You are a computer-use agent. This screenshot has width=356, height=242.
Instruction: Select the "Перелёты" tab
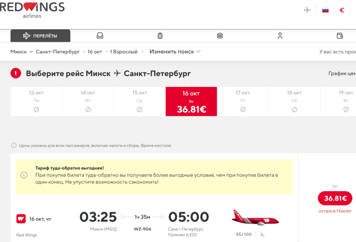coord(40,36)
